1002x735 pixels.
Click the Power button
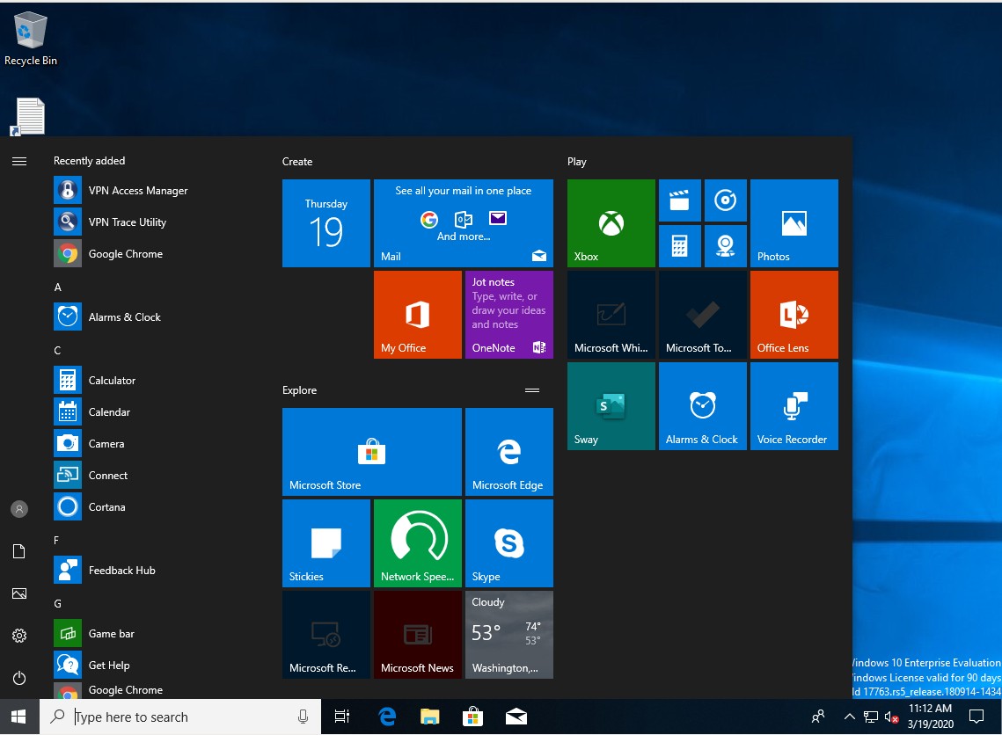point(19,678)
